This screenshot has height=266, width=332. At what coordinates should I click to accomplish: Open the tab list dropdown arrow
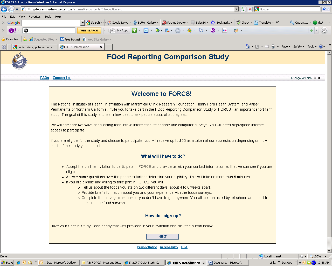point(9,47)
